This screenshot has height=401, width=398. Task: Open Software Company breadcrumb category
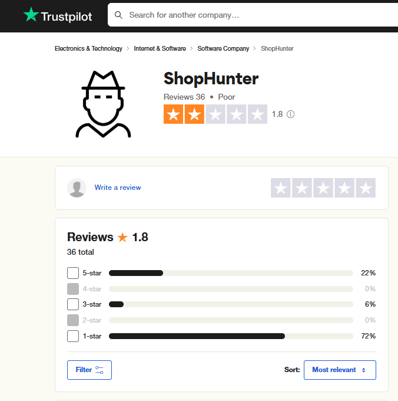pos(223,48)
